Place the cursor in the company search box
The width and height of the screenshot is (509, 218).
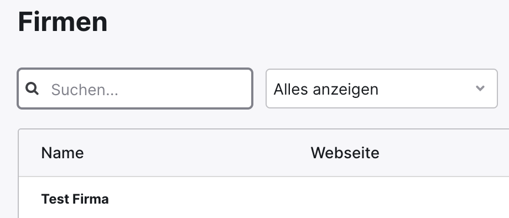135,89
